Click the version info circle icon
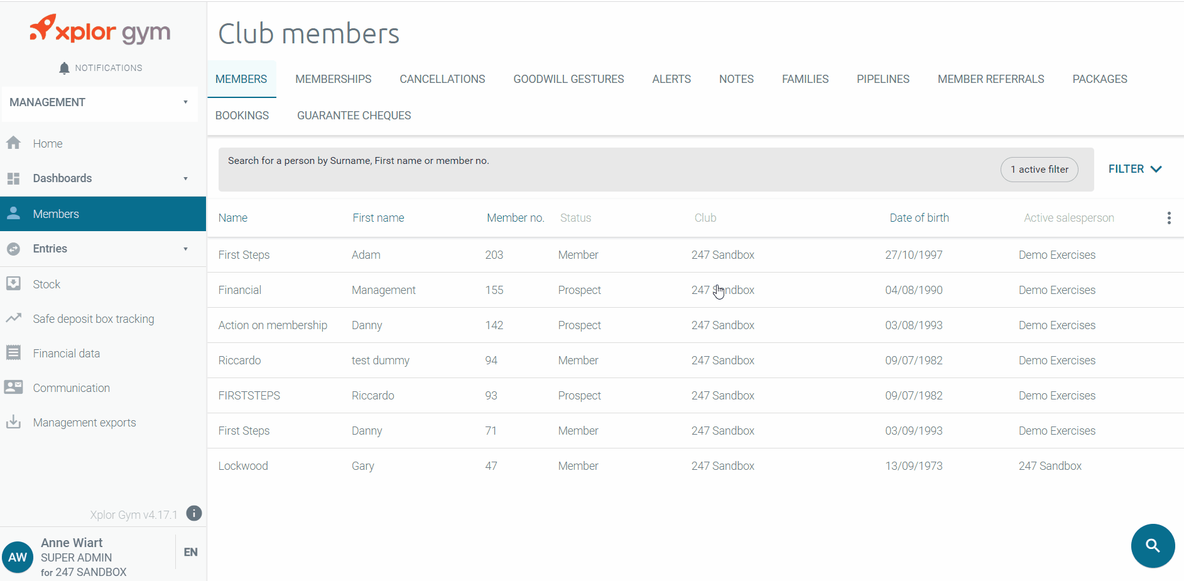 tap(193, 513)
